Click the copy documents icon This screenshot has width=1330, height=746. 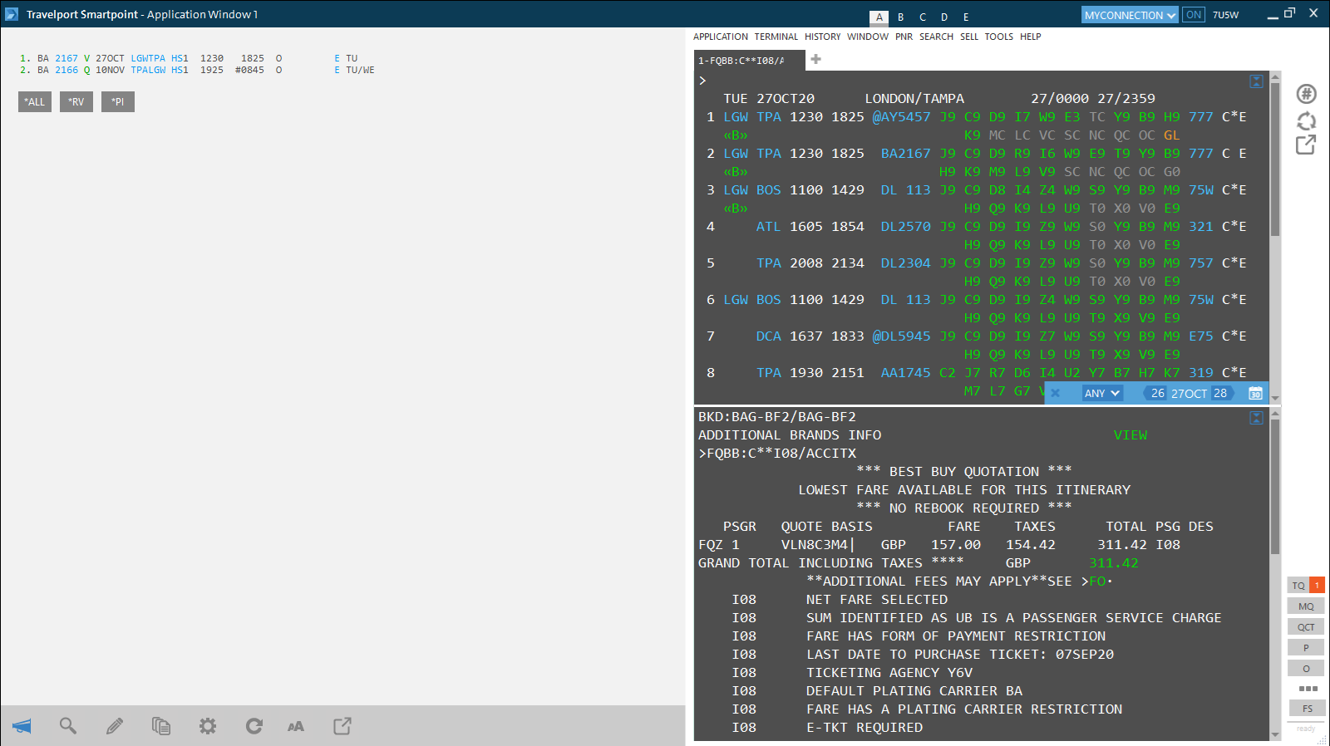point(161,726)
